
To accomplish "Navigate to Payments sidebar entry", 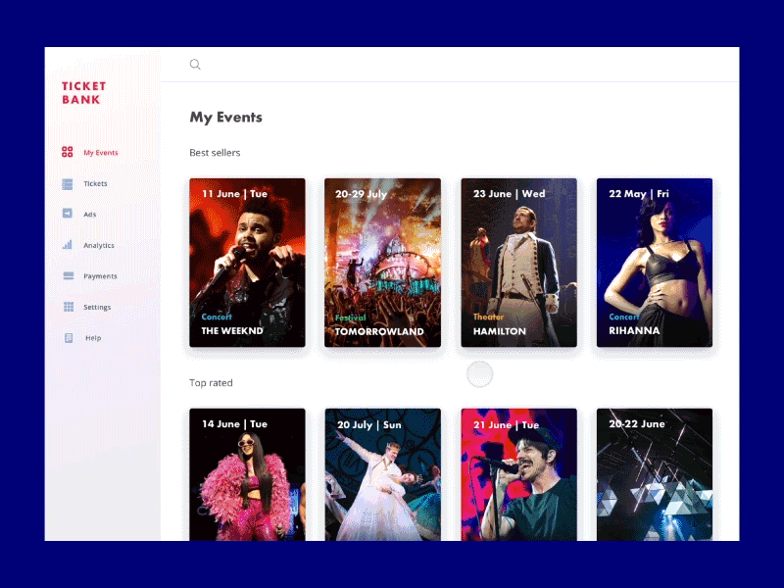I will [98, 275].
